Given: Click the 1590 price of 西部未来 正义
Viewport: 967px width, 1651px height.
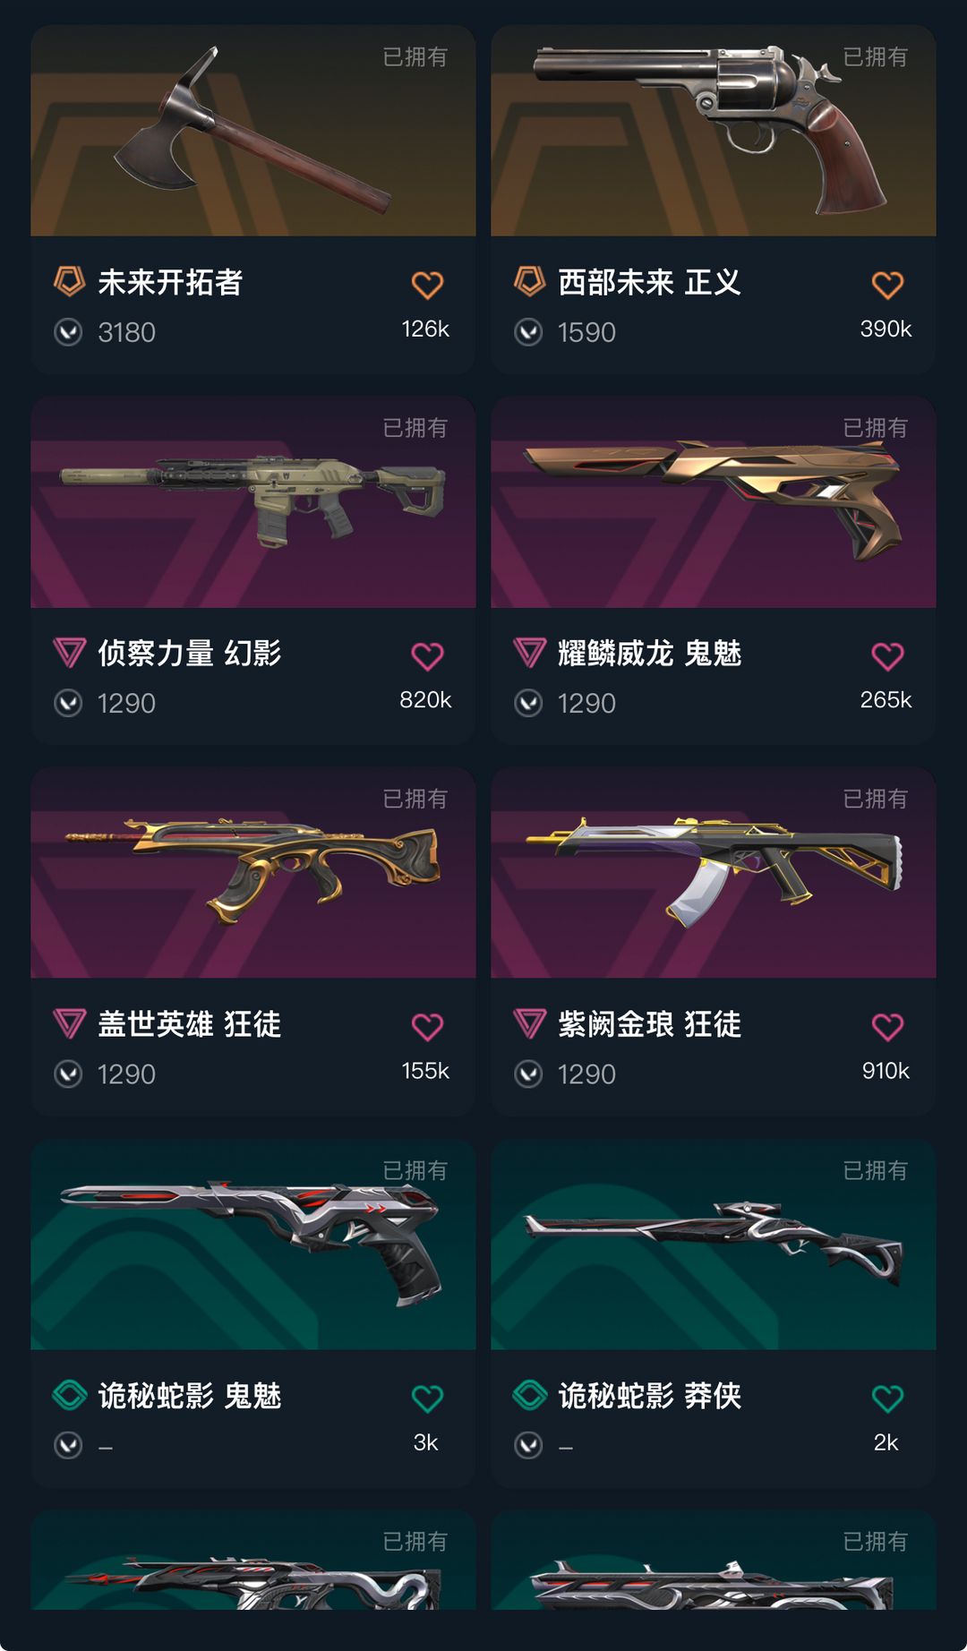Looking at the screenshot, I should coord(586,332).
